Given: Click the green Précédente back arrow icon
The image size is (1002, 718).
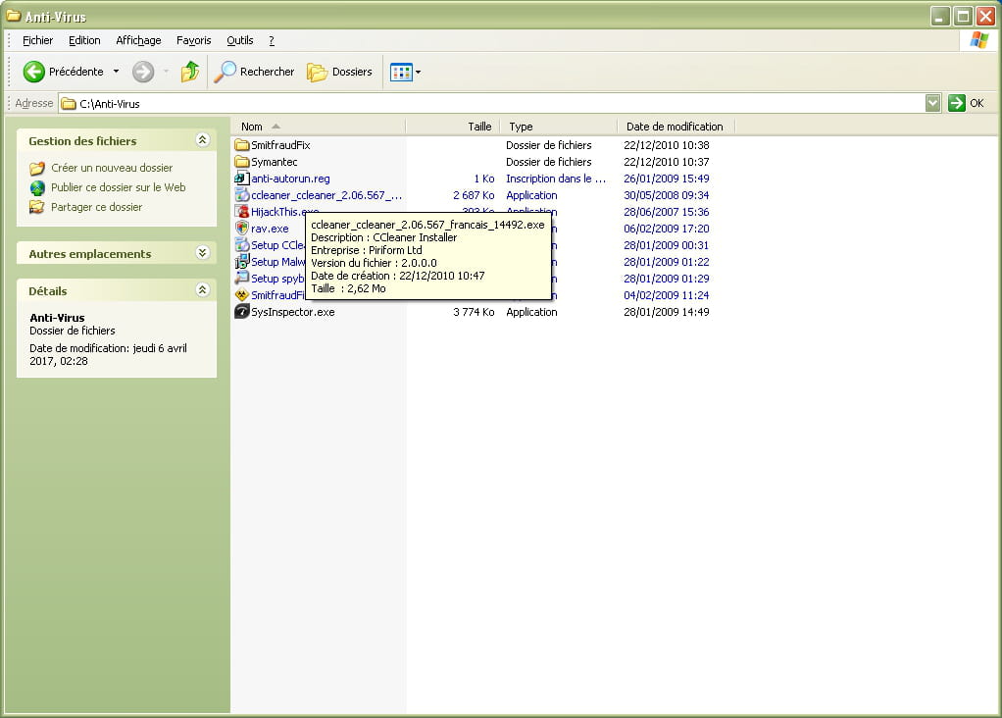Looking at the screenshot, I should 34,72.
